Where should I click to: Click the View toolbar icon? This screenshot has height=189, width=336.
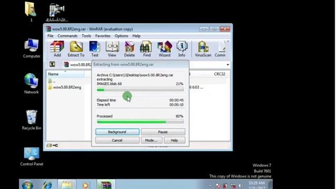tap(112, 49)
